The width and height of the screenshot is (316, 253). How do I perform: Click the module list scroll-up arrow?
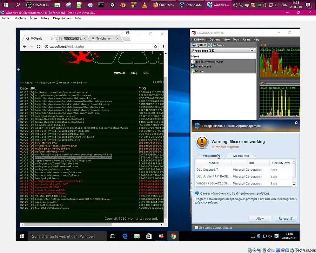coord(294,162)
